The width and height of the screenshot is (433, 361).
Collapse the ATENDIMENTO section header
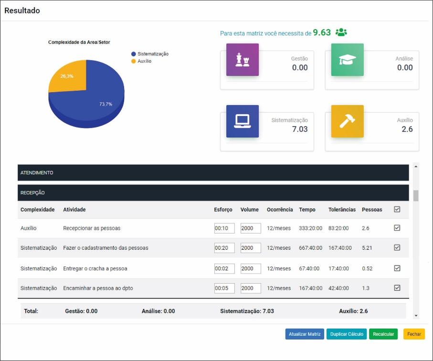point(213,173)
